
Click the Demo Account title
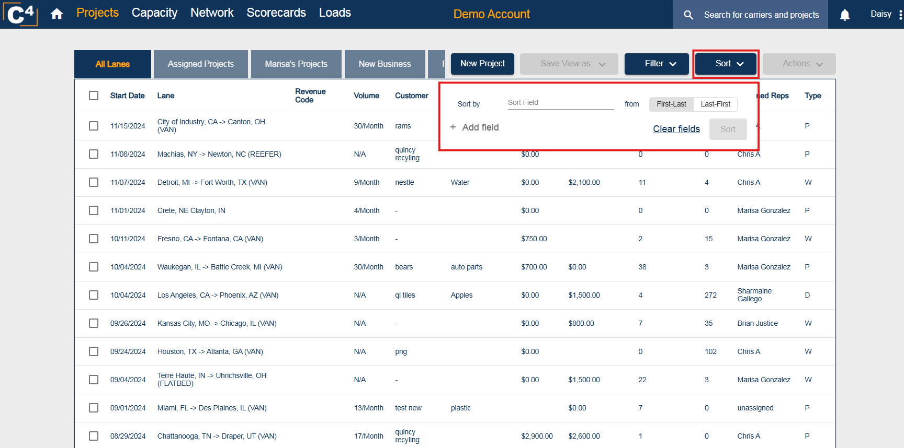tap(492, 14)
